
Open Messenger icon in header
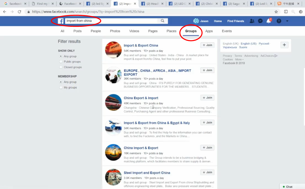click(260, 21)
